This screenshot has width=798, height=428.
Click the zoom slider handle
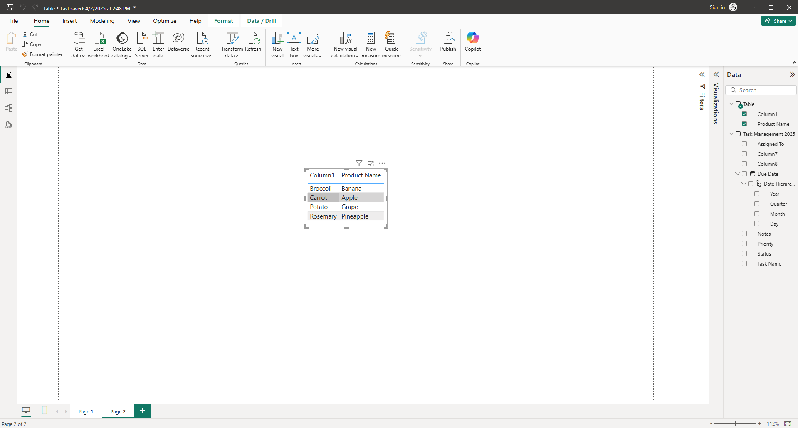click(736, 424)
